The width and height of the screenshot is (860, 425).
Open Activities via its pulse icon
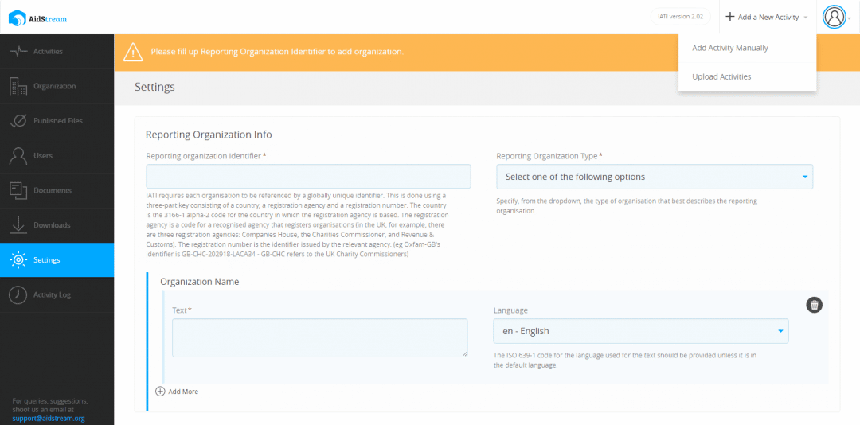tap(18, 52)
